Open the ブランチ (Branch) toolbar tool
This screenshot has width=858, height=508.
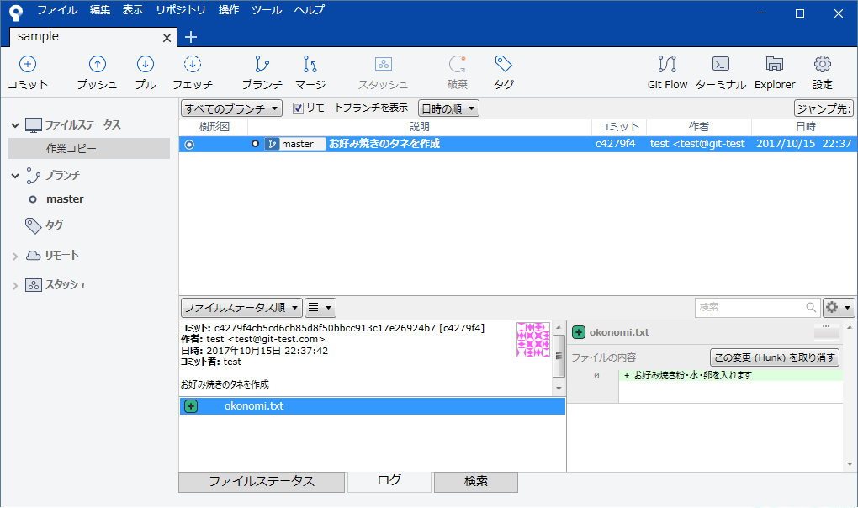coord(262,72)
